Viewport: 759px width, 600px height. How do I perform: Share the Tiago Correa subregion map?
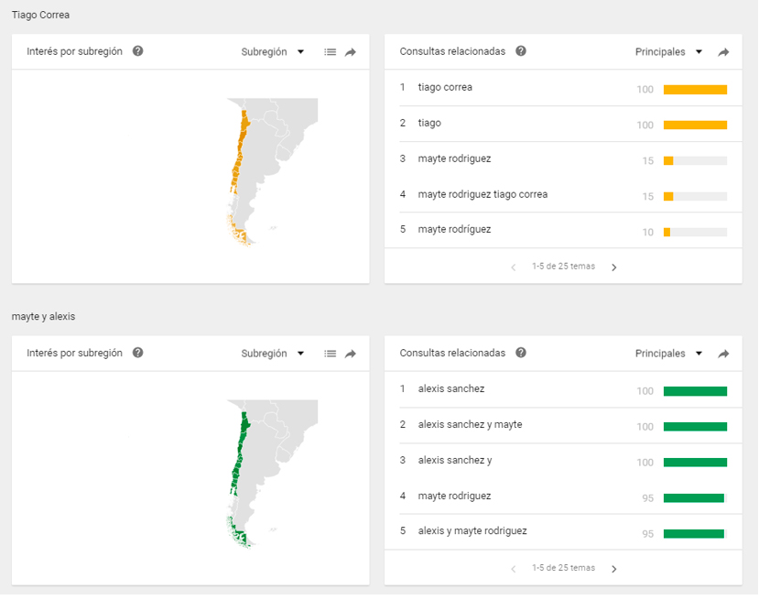(x=351, y=52)
